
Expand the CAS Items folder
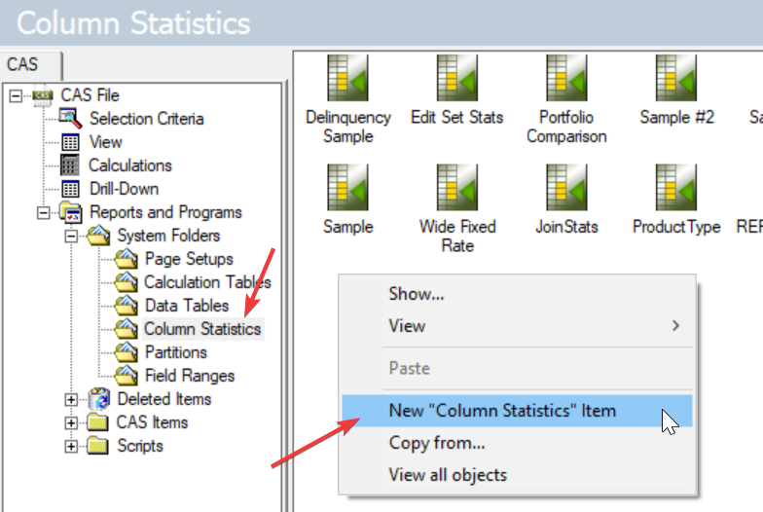pyautogui.click(x=70, y=422)
